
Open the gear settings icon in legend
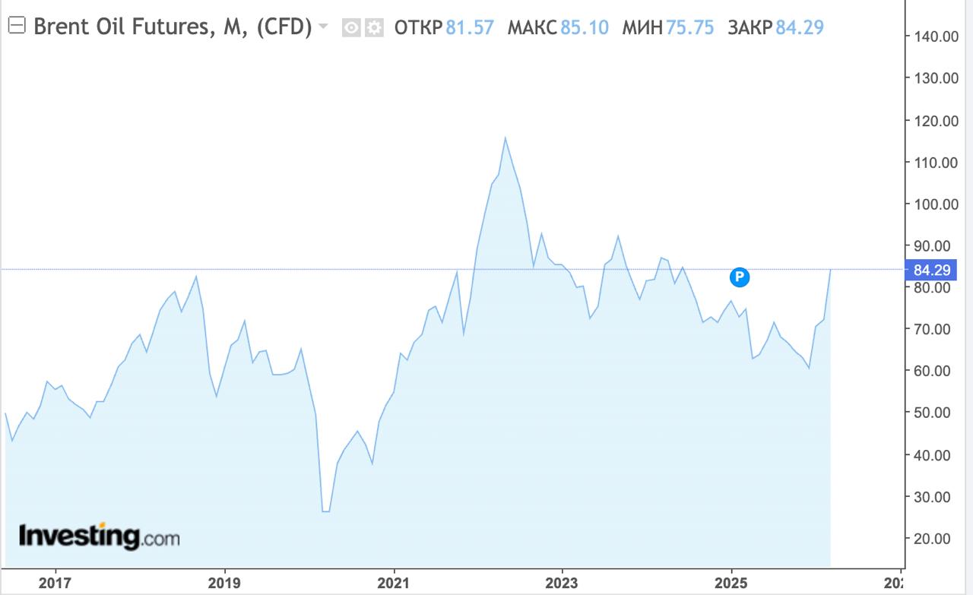(373, 28)
